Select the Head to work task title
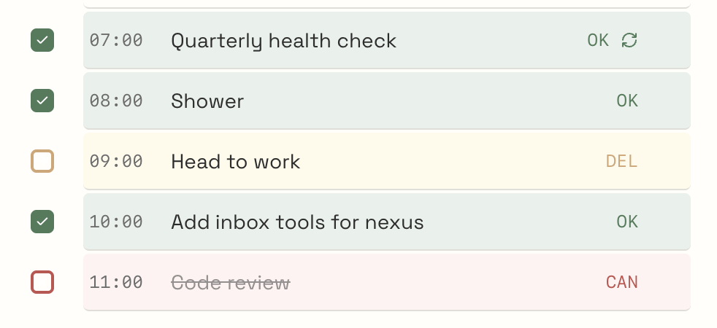The width and height of the screenshot is (717, 328). click(x=235, y=161)
